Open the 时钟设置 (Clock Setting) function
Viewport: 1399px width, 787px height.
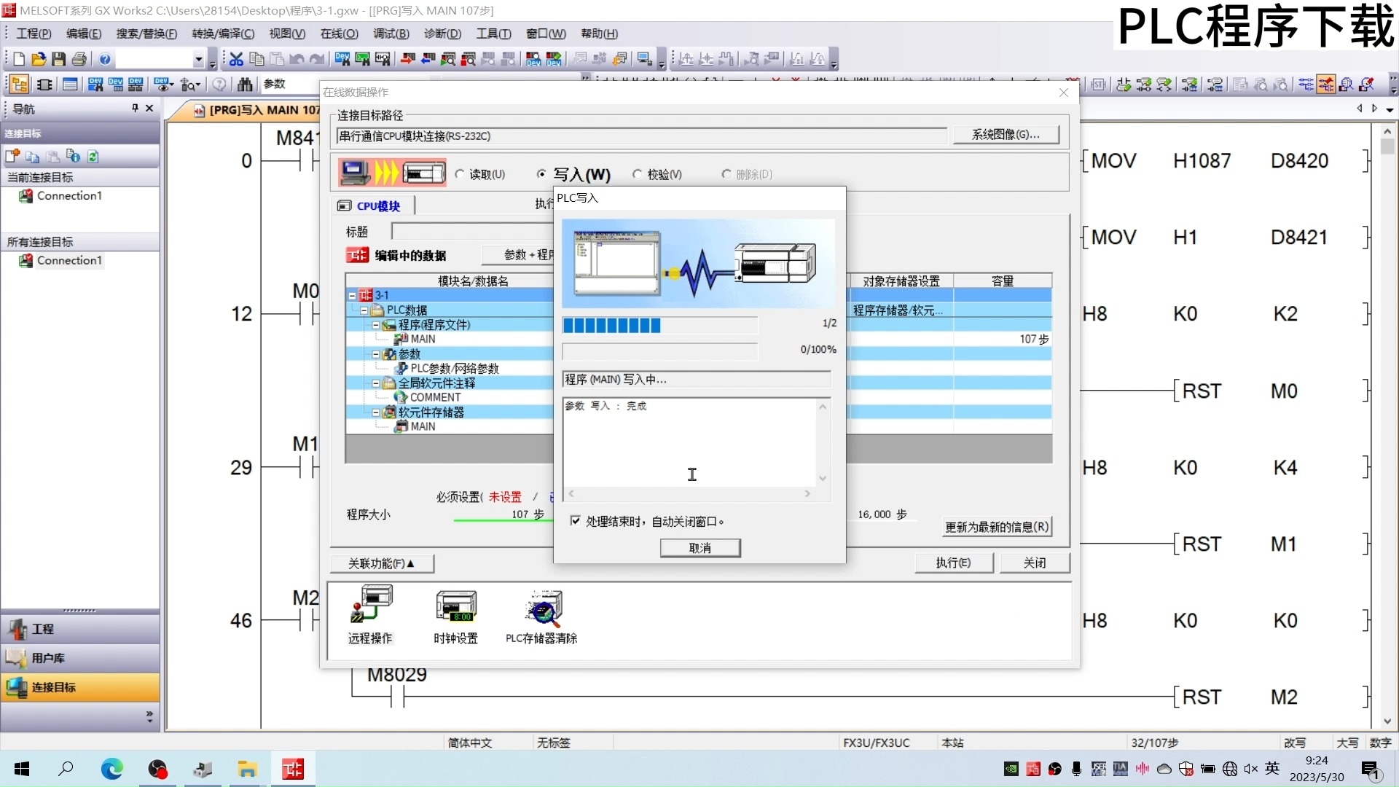(x=455, y=612)
